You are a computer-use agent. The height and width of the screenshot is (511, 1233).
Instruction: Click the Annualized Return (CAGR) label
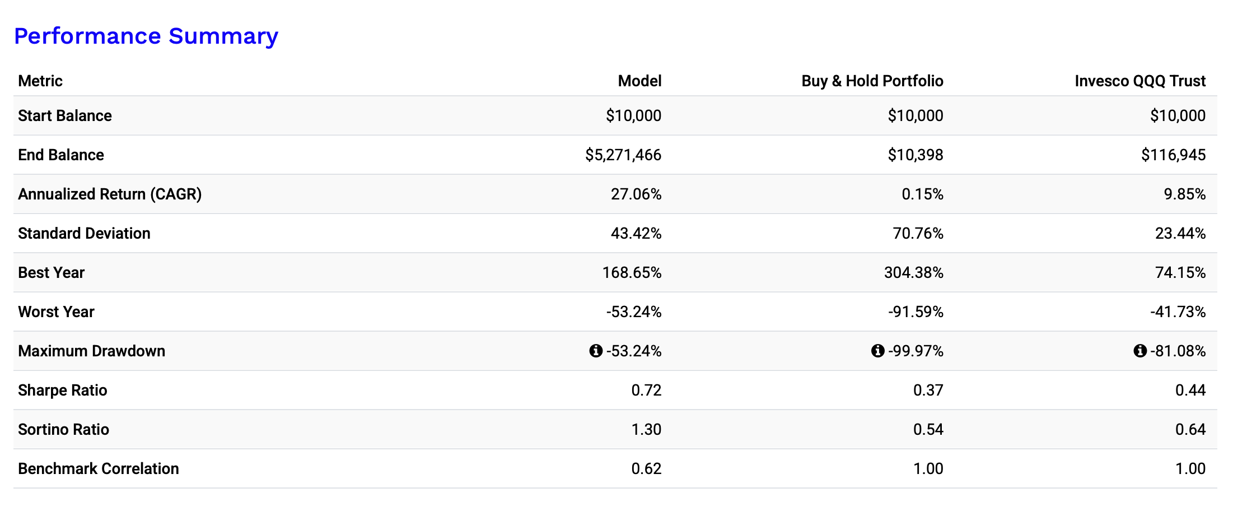110,194
